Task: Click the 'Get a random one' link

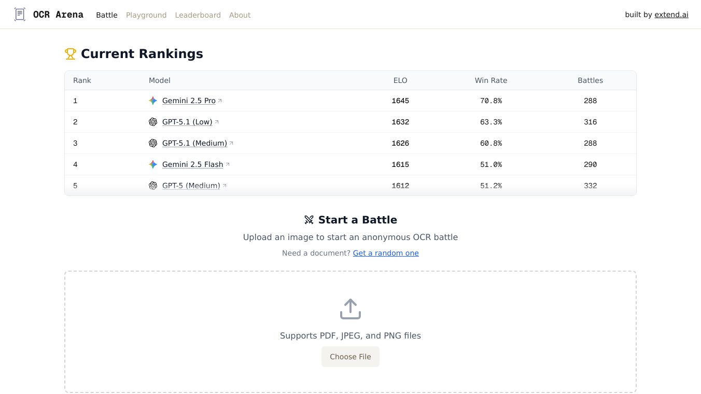Action: click(x=386, y=253)
